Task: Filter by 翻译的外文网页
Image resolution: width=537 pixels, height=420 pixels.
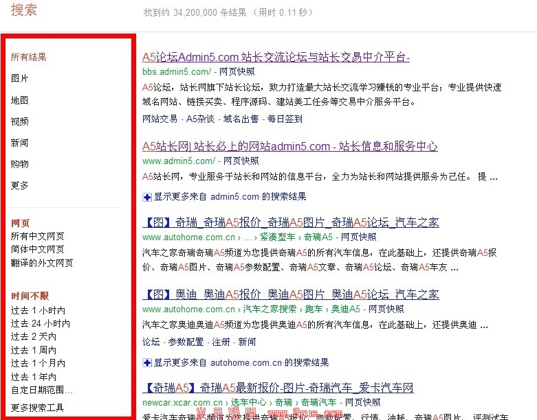Action: pos(42,263)
